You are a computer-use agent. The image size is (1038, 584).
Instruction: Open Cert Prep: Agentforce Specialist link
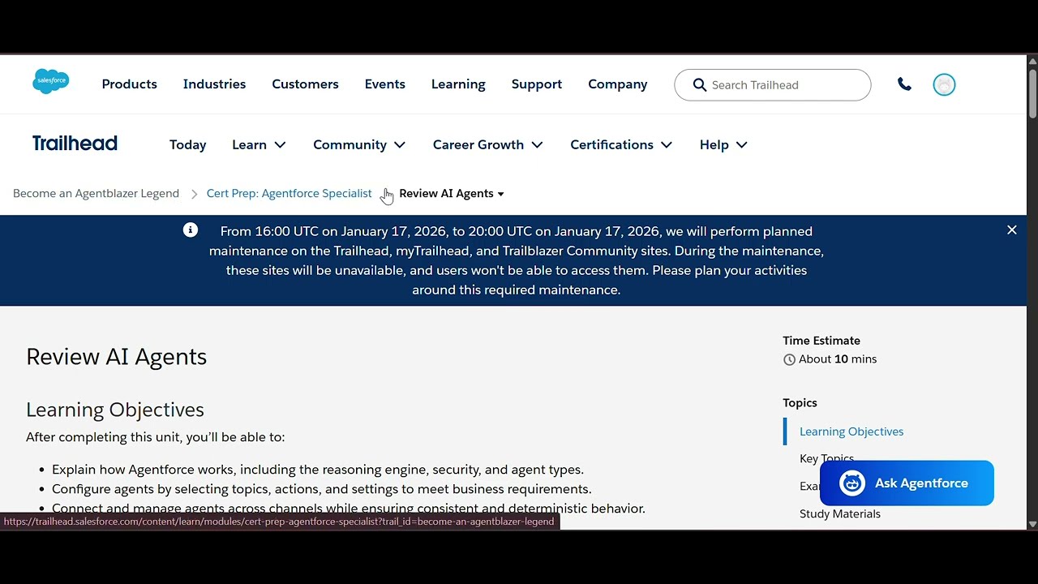pyautogui.click(x=289, y=193)
